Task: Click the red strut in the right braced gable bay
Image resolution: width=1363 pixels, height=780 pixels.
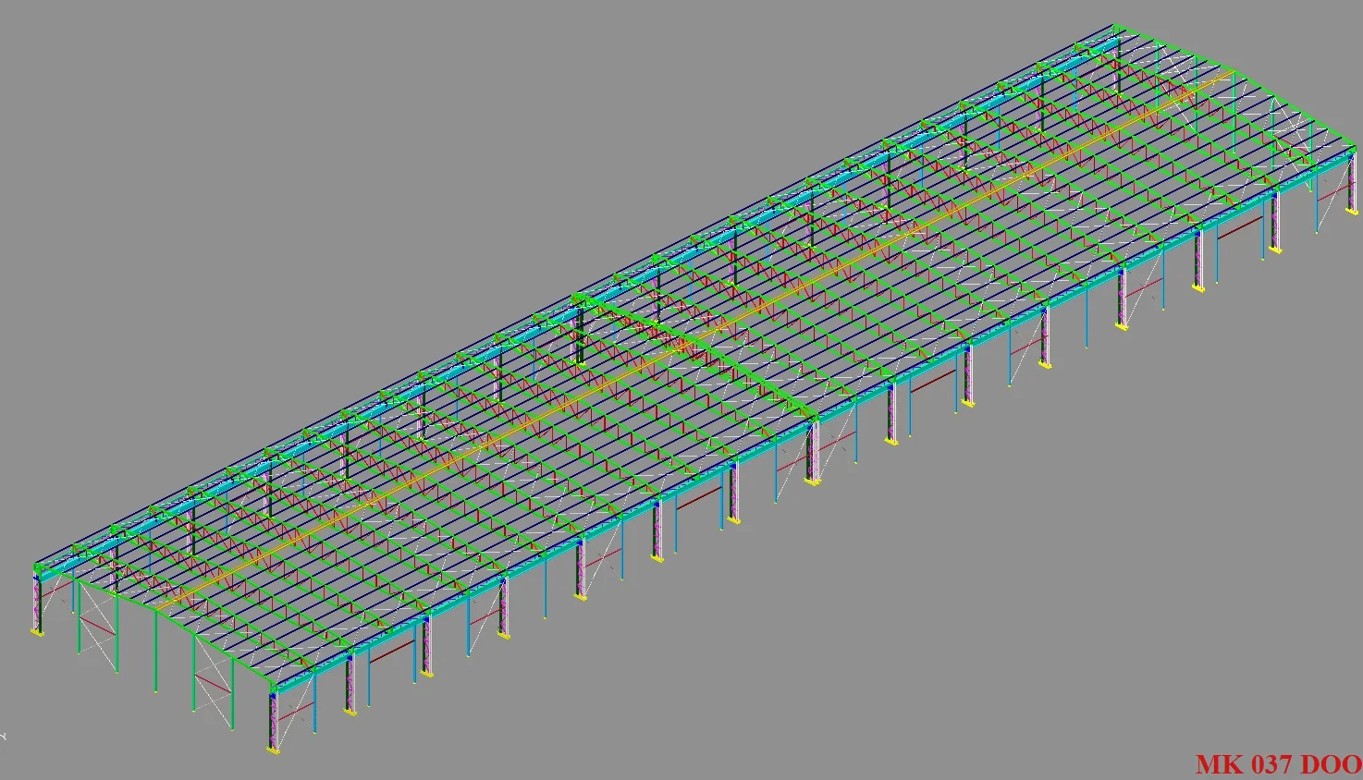Action: click(213, 684)
